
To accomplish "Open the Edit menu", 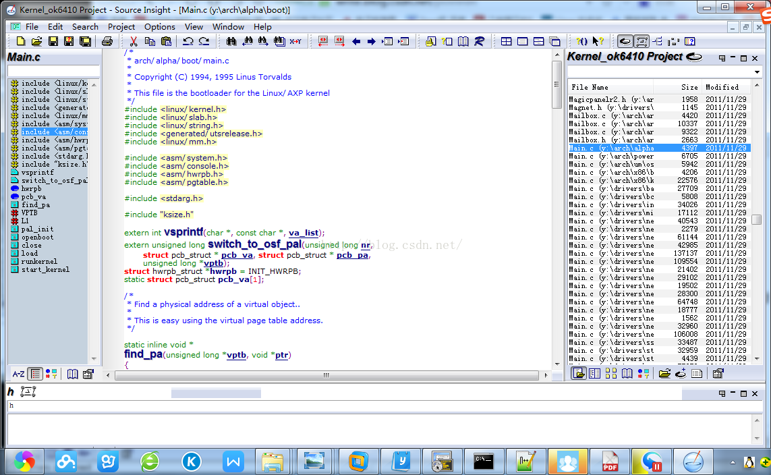I will (55, 26).
